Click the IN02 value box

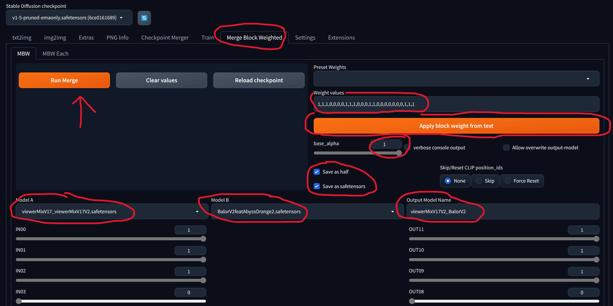tap(190, 272)
